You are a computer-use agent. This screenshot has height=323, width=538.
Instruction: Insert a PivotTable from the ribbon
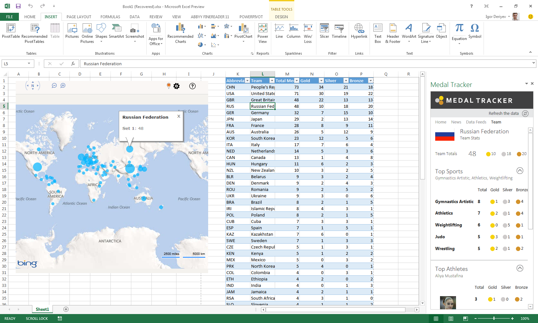click(x=11, y=31)
